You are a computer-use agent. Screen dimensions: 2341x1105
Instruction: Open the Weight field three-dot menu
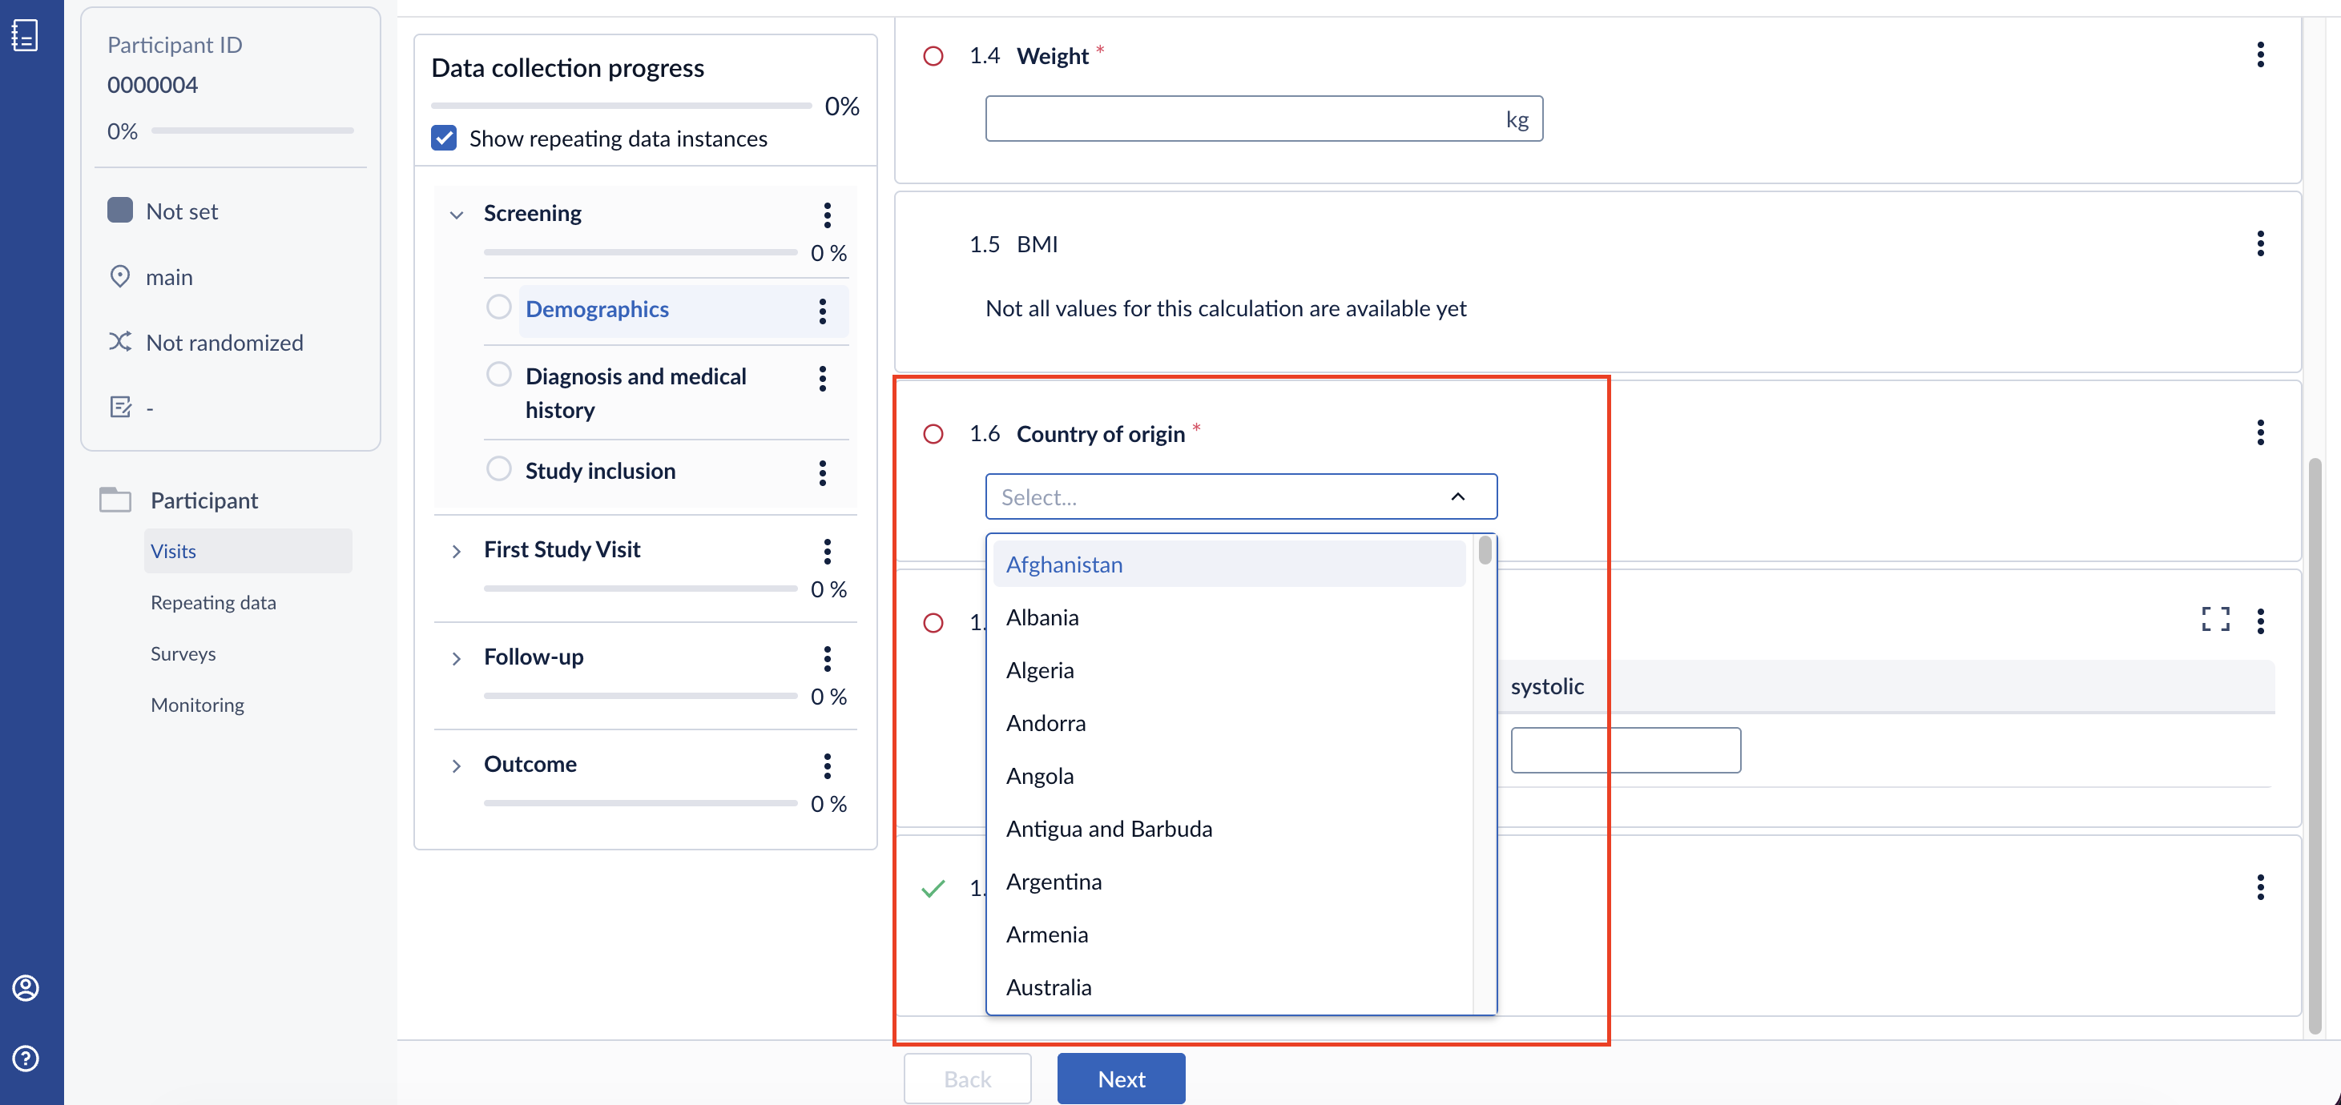(2260, 55)
